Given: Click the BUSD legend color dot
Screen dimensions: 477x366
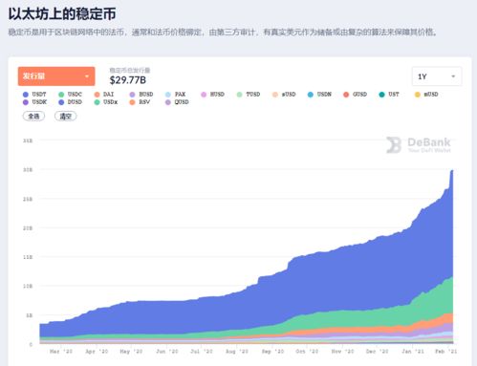Looking at the screenshot, I should [x=132, y=95].
